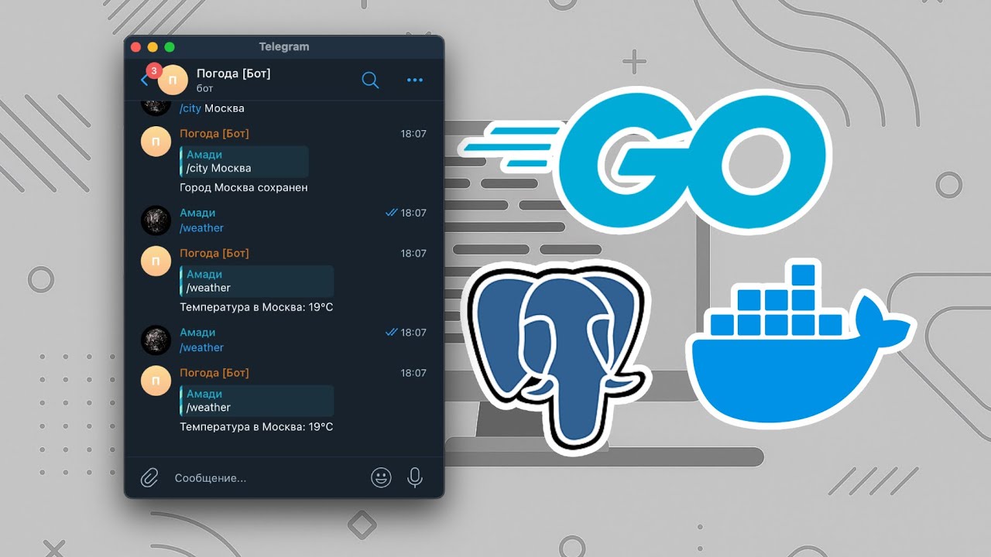Click the bot avatar in the chat header
Image resolution: width=991 pixels, height=557 pixels.
173,80
